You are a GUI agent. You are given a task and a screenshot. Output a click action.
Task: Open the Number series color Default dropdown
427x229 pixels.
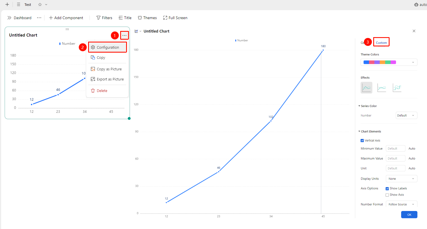[406, 115]
